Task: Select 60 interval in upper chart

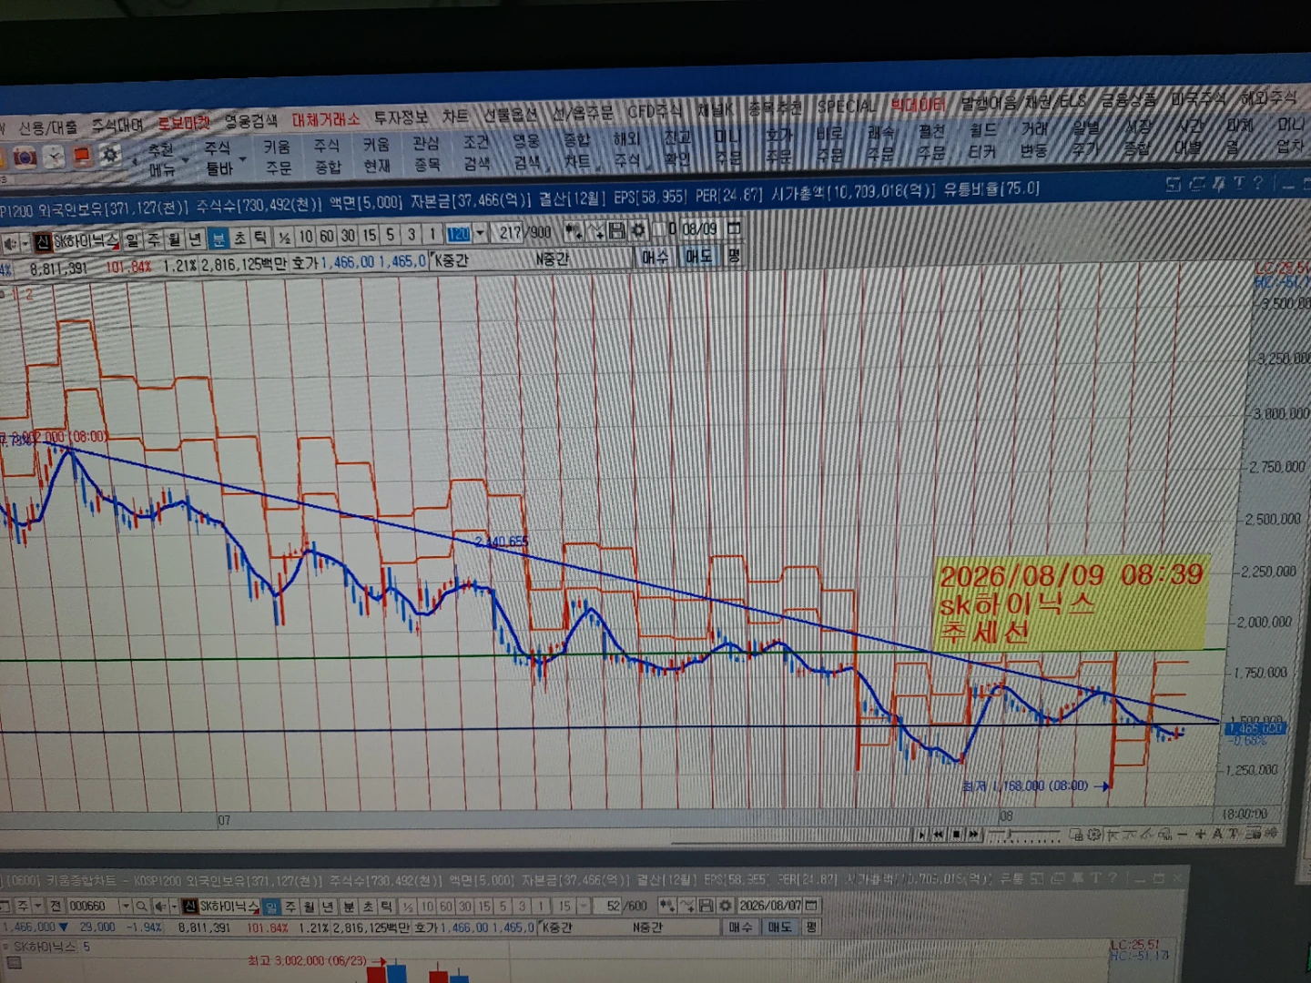Action: click(327, 237)
